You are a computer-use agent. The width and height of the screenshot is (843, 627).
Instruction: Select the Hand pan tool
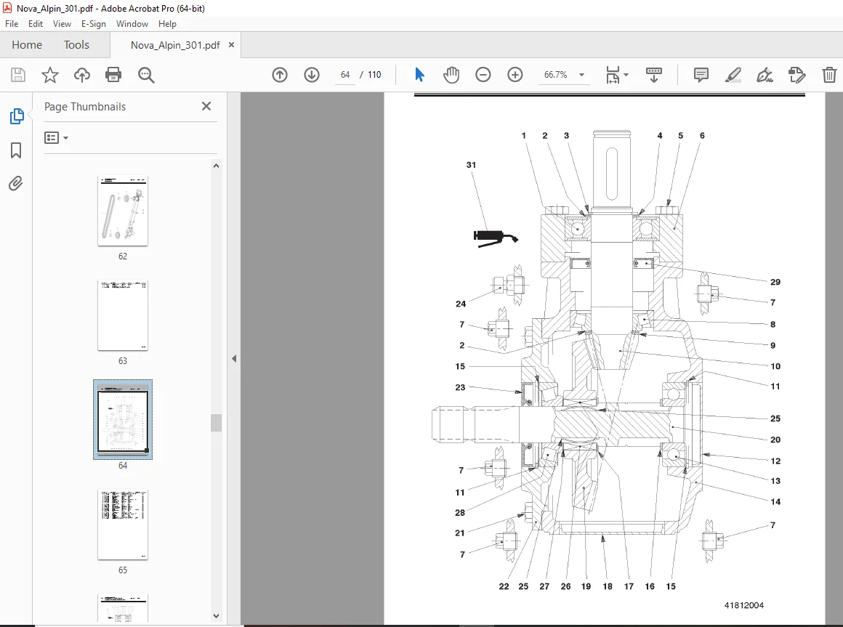click(451, 75)
